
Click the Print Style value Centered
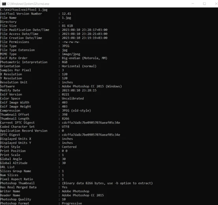(x=69, y=147)
